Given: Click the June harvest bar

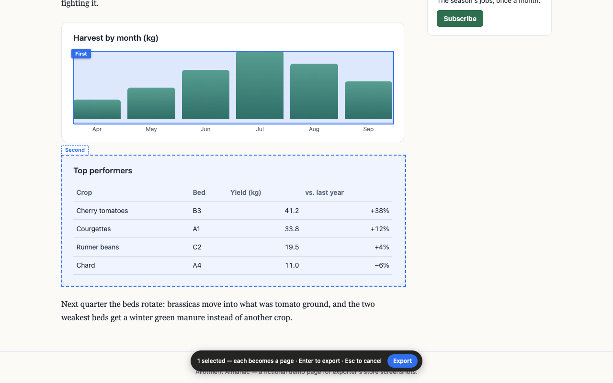Looking at the screenshot, I should (x=205, y=94).
